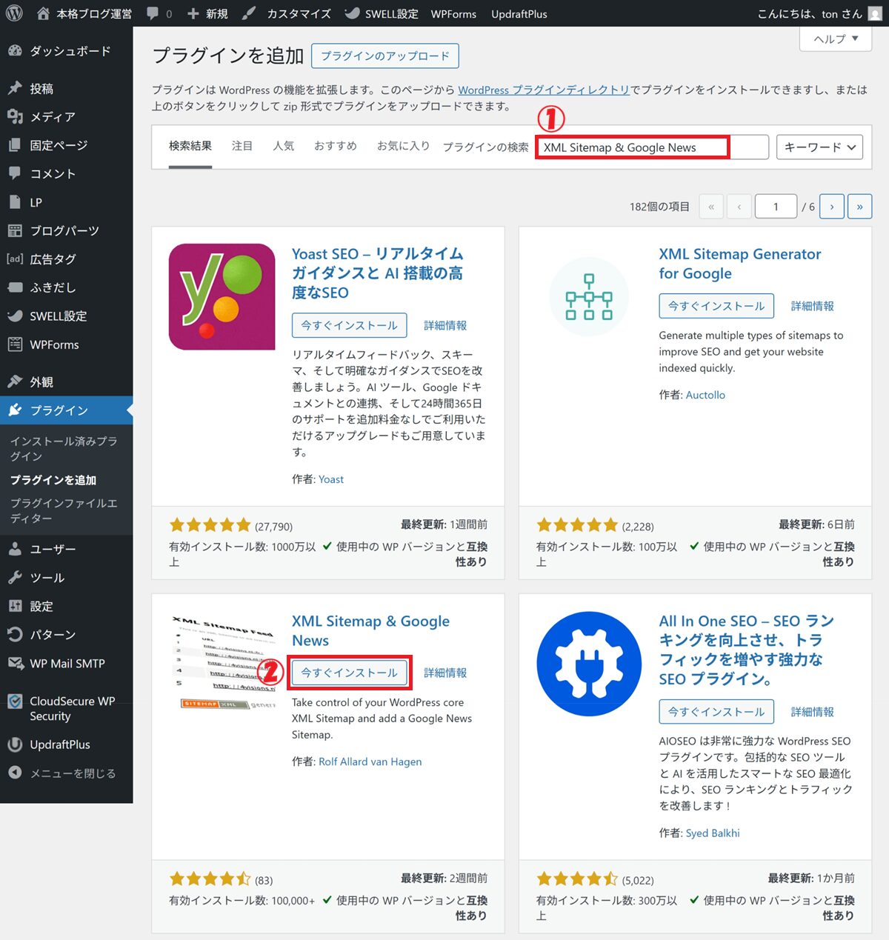Open WP Mail SMTP envelope icon
This screenshot has height=940, width=889.
(15, 664)
